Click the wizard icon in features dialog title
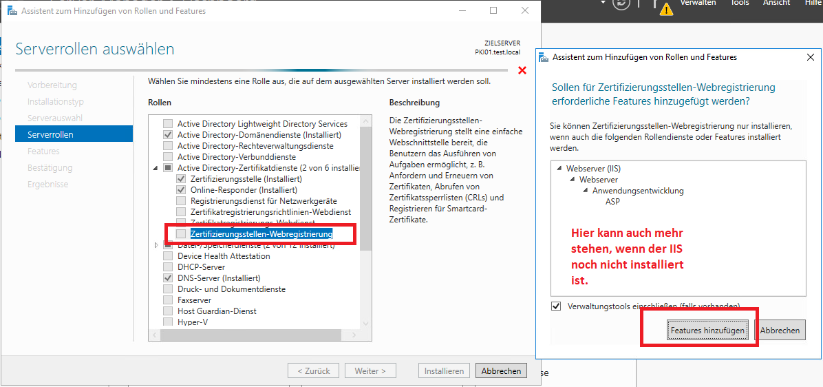The width and height of the screenshot is (823, 387). 544,57
